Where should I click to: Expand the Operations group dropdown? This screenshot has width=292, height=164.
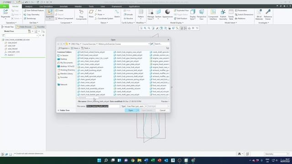[x=11, y=23]
